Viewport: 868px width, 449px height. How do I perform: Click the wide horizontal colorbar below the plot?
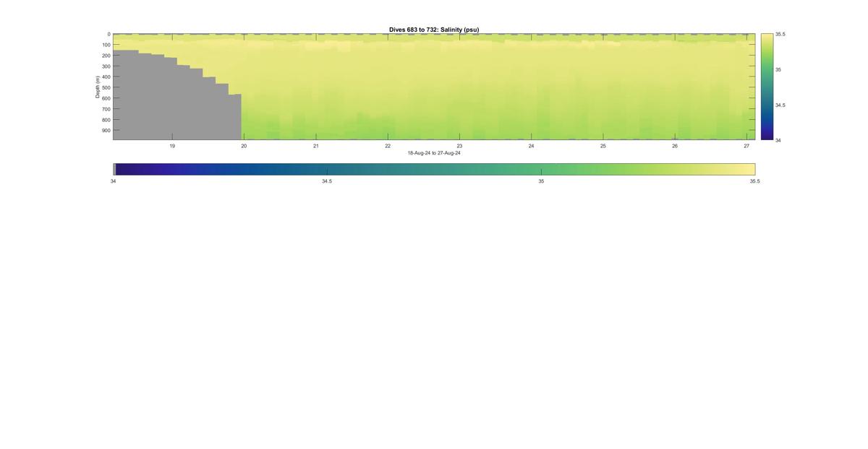point(434,169)
